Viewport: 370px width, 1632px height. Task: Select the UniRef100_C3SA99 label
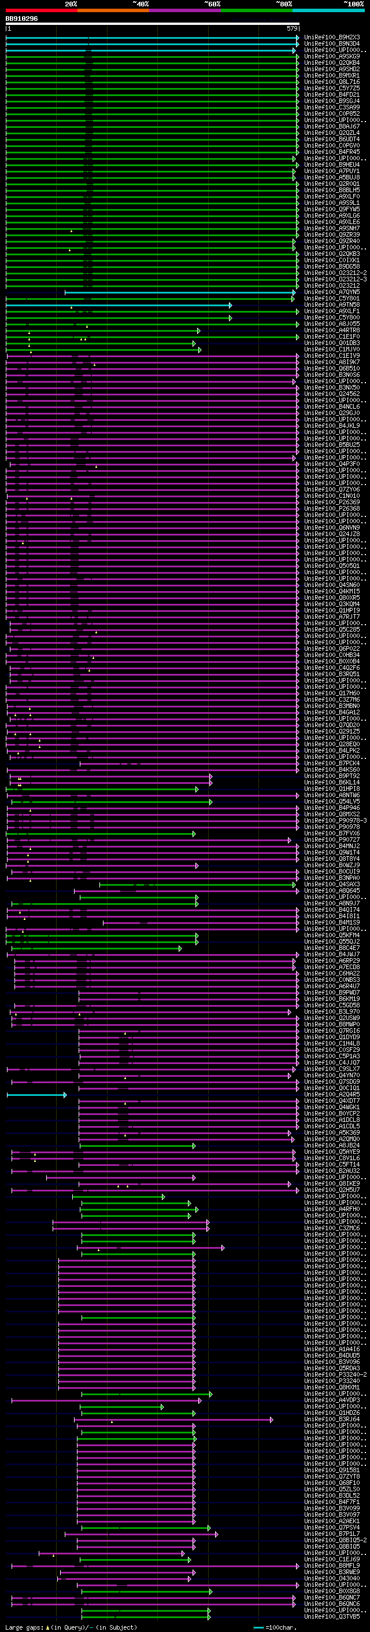332,107
